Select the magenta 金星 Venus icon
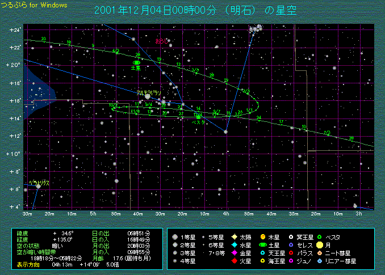 tap(235, 253)
